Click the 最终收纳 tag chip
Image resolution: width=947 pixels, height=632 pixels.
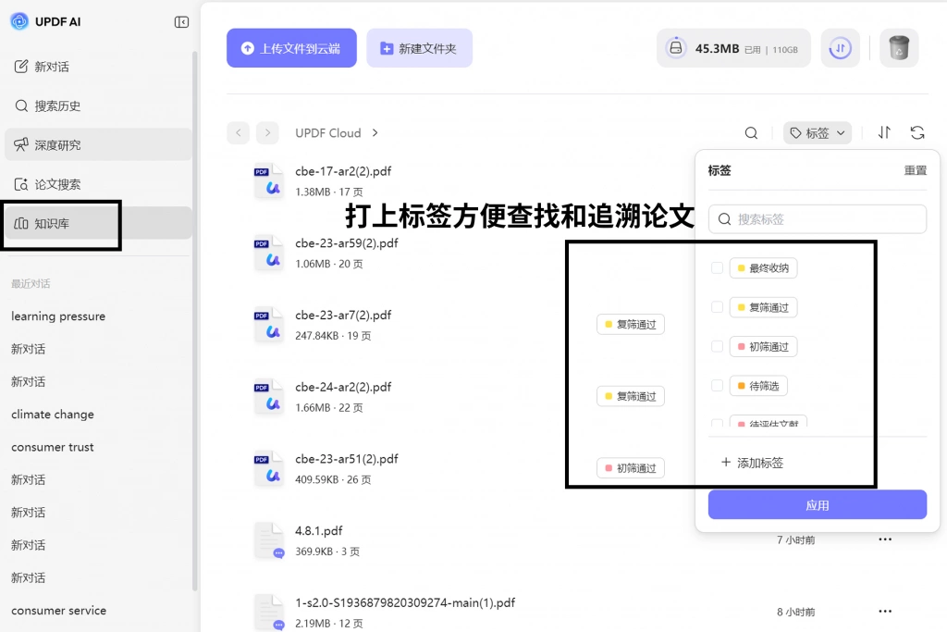[x=763, y=267]
